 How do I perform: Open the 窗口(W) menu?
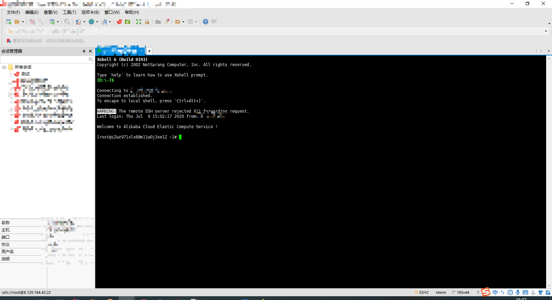click(112, 12)
